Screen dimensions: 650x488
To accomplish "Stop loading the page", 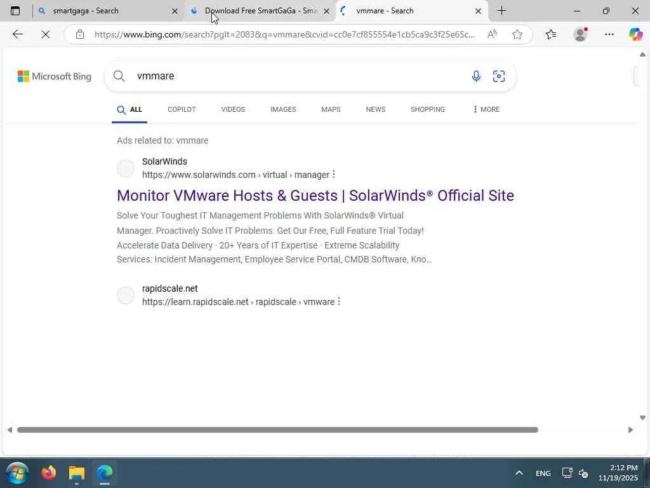I will pos(46,34).
